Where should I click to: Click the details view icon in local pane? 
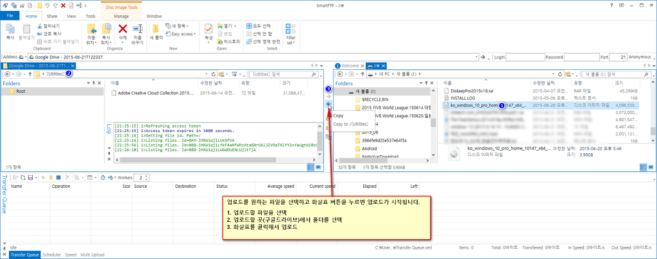coord(643,167)
